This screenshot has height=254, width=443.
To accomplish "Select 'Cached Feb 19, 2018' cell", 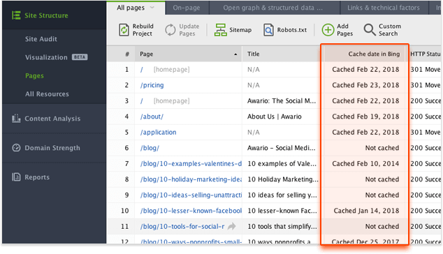I will point(365,117).
